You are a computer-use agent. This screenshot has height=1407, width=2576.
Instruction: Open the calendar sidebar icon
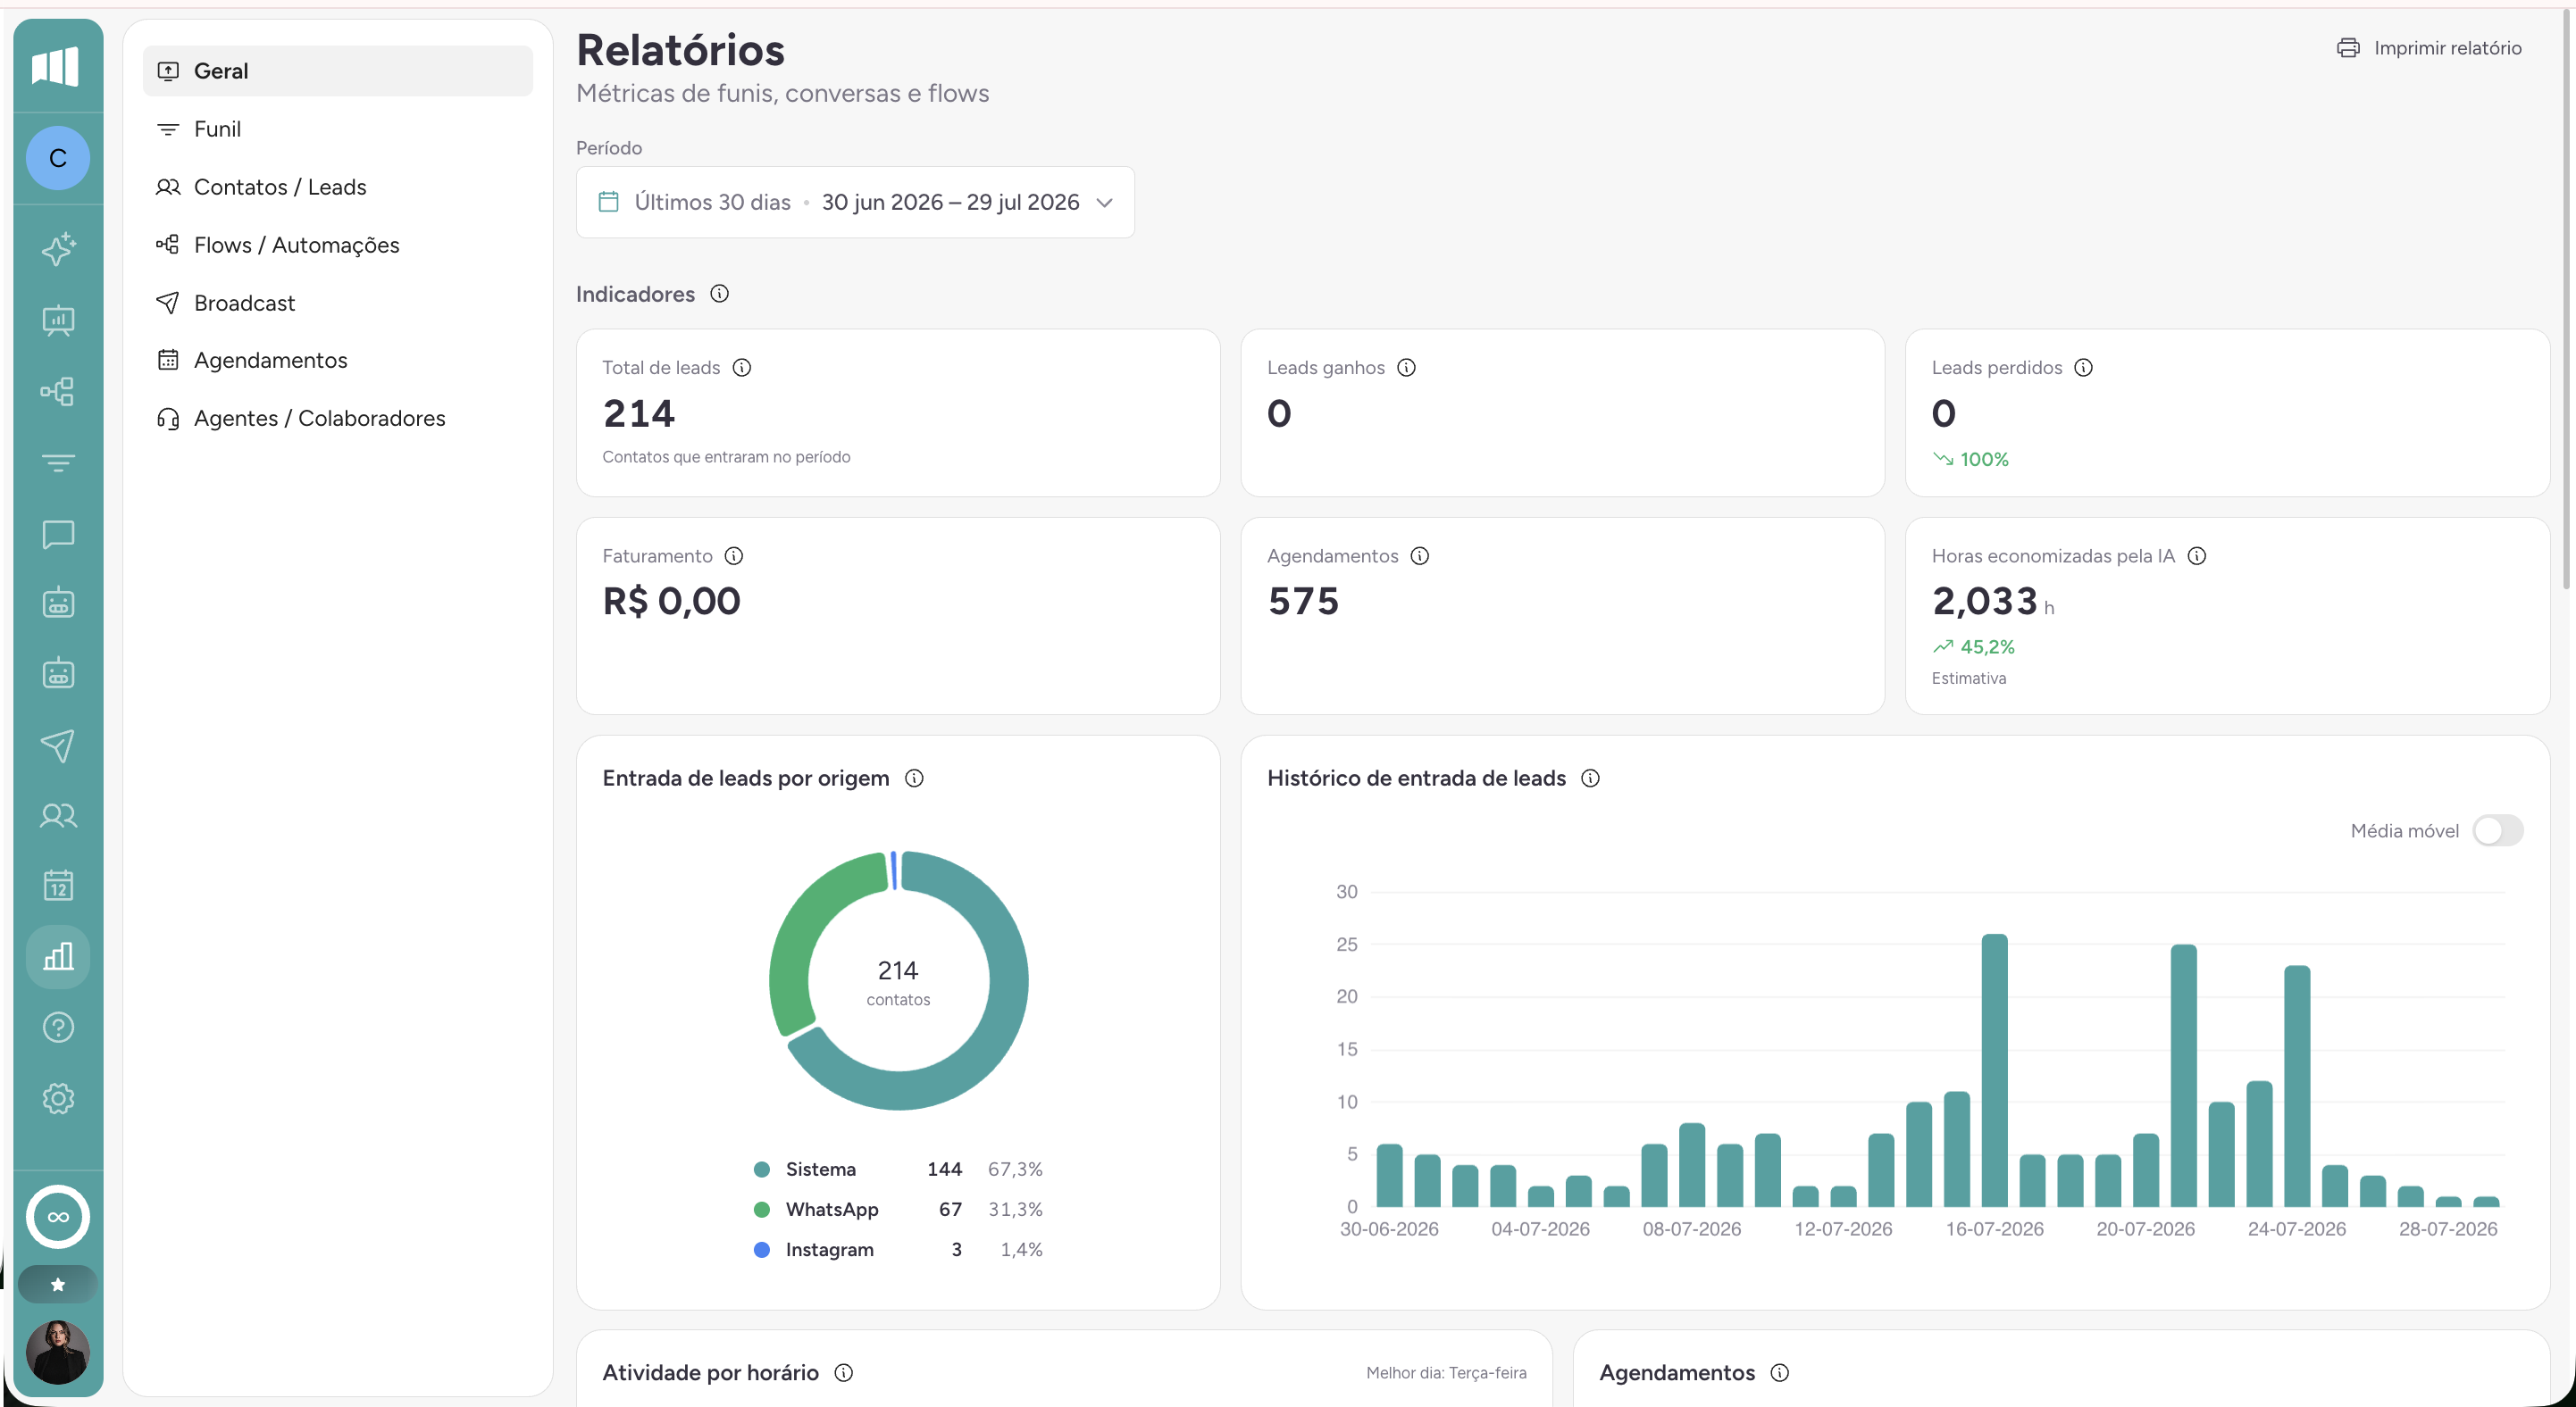point(58,886)
